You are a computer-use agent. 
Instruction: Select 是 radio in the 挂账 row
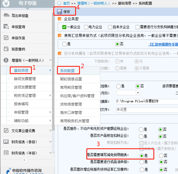point(118,86)
